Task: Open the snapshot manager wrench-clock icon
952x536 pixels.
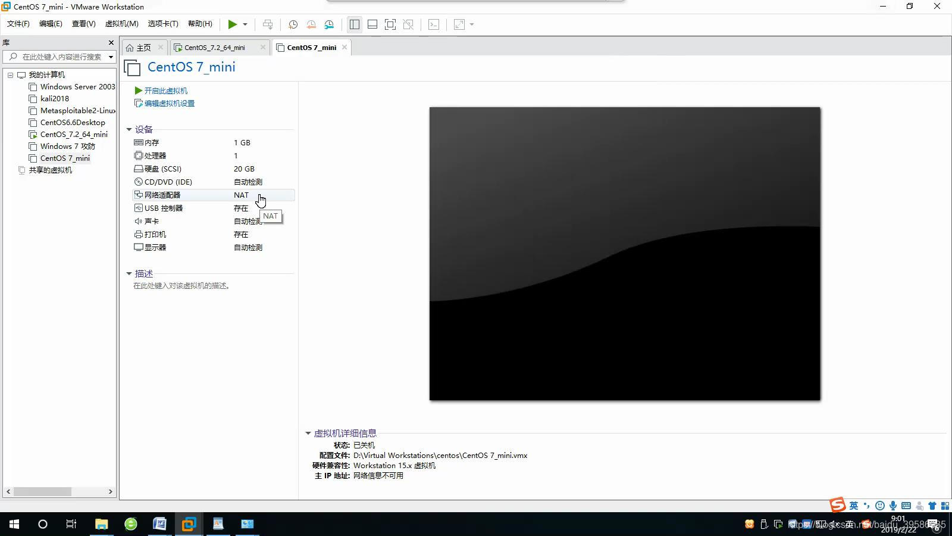Action: pos(329,24)
